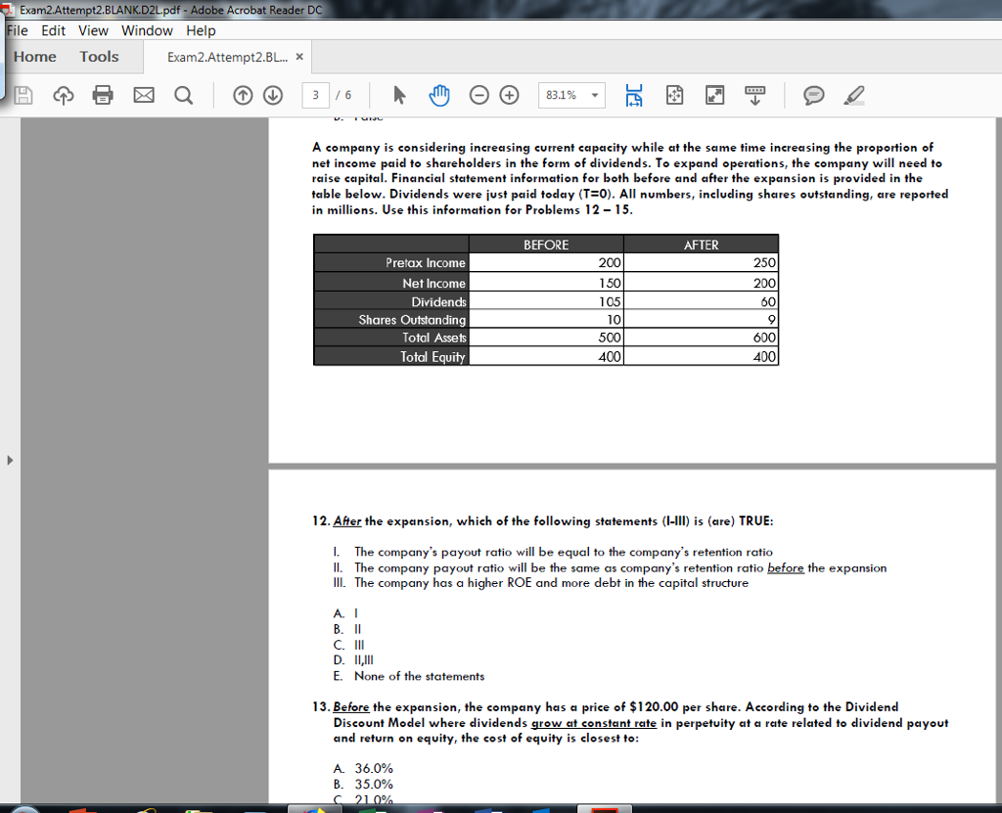Toggle fit-to-width page view

tap(633, 95)
